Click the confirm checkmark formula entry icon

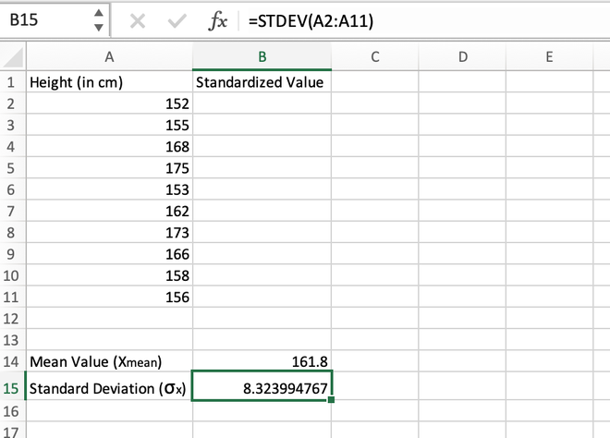pyautogui.click(x=177, y=21)
